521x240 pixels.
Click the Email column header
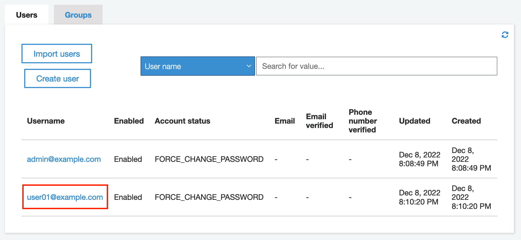285,121
